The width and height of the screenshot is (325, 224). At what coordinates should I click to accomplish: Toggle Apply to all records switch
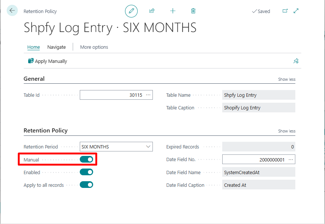pyautogui.click(x=86, y=185)
